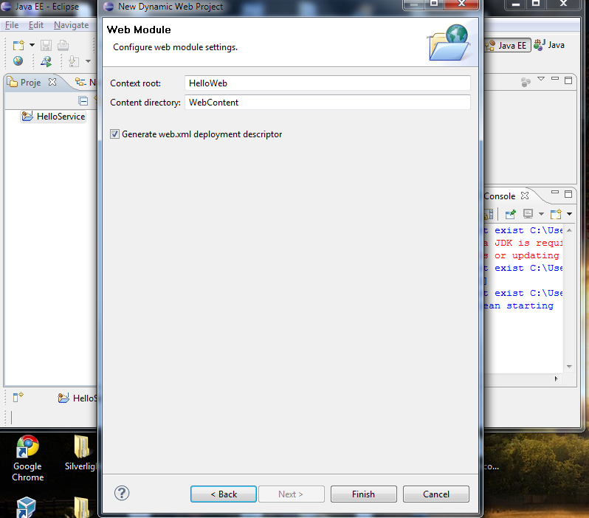Click the Open Console icon
The height and width of the screenshot is (518, 589).
click(556, 214)
